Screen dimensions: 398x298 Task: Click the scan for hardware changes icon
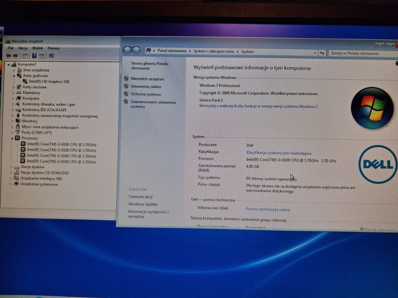[51, 56]
